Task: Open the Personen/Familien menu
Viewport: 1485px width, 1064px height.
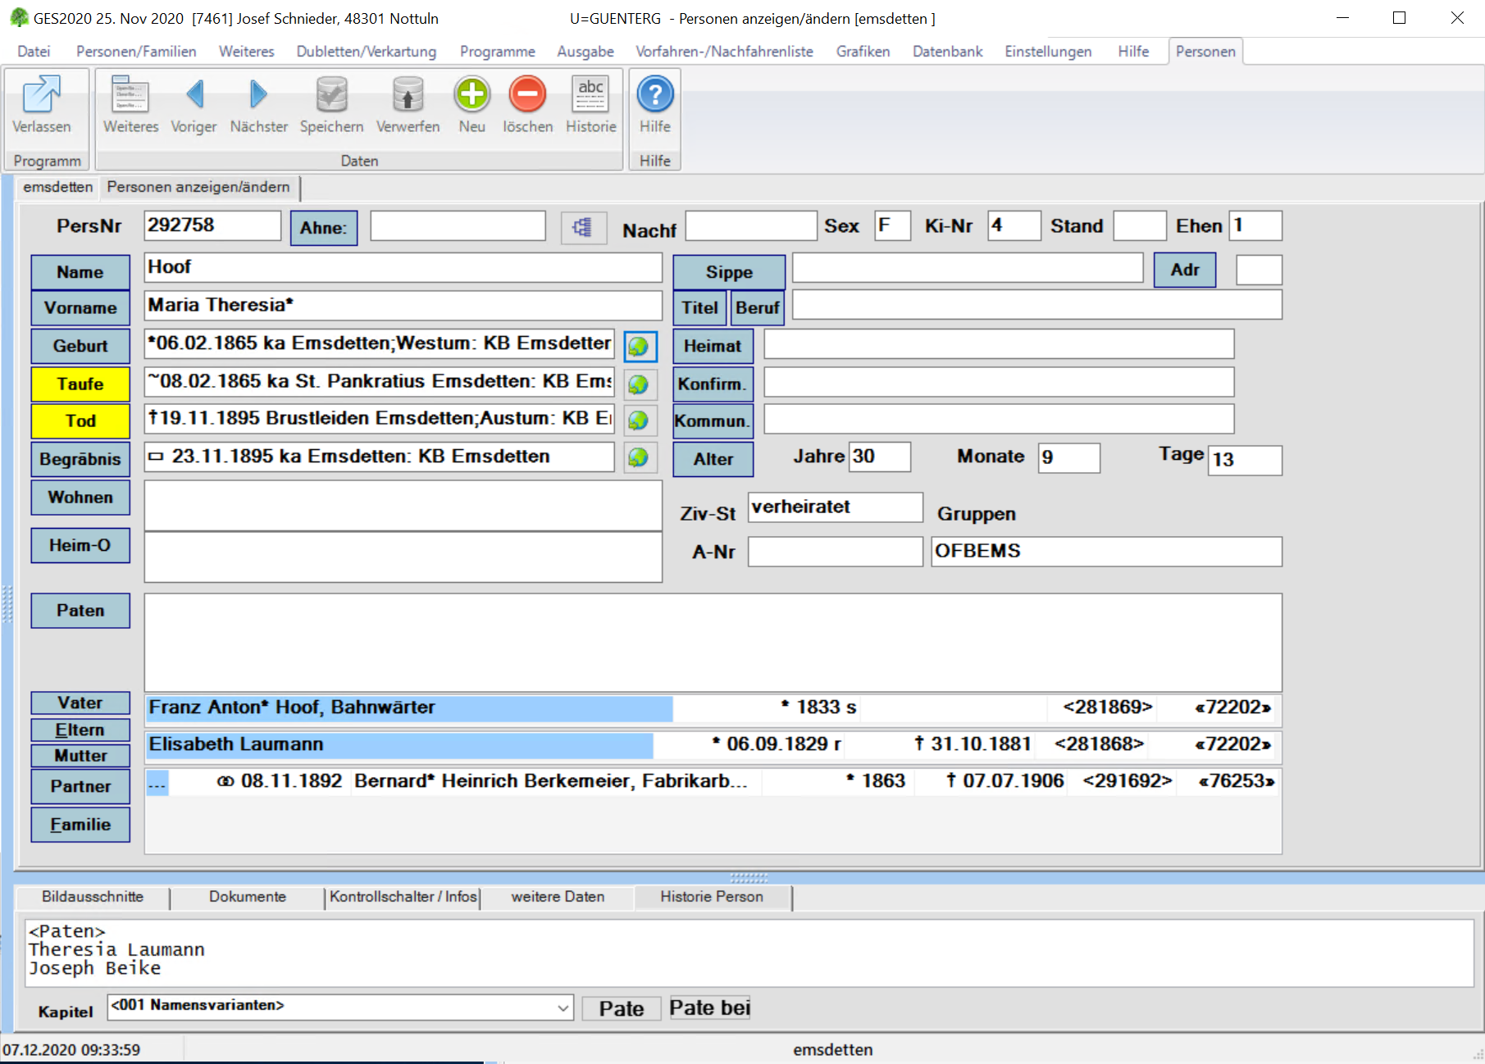Action: point(136,51)
